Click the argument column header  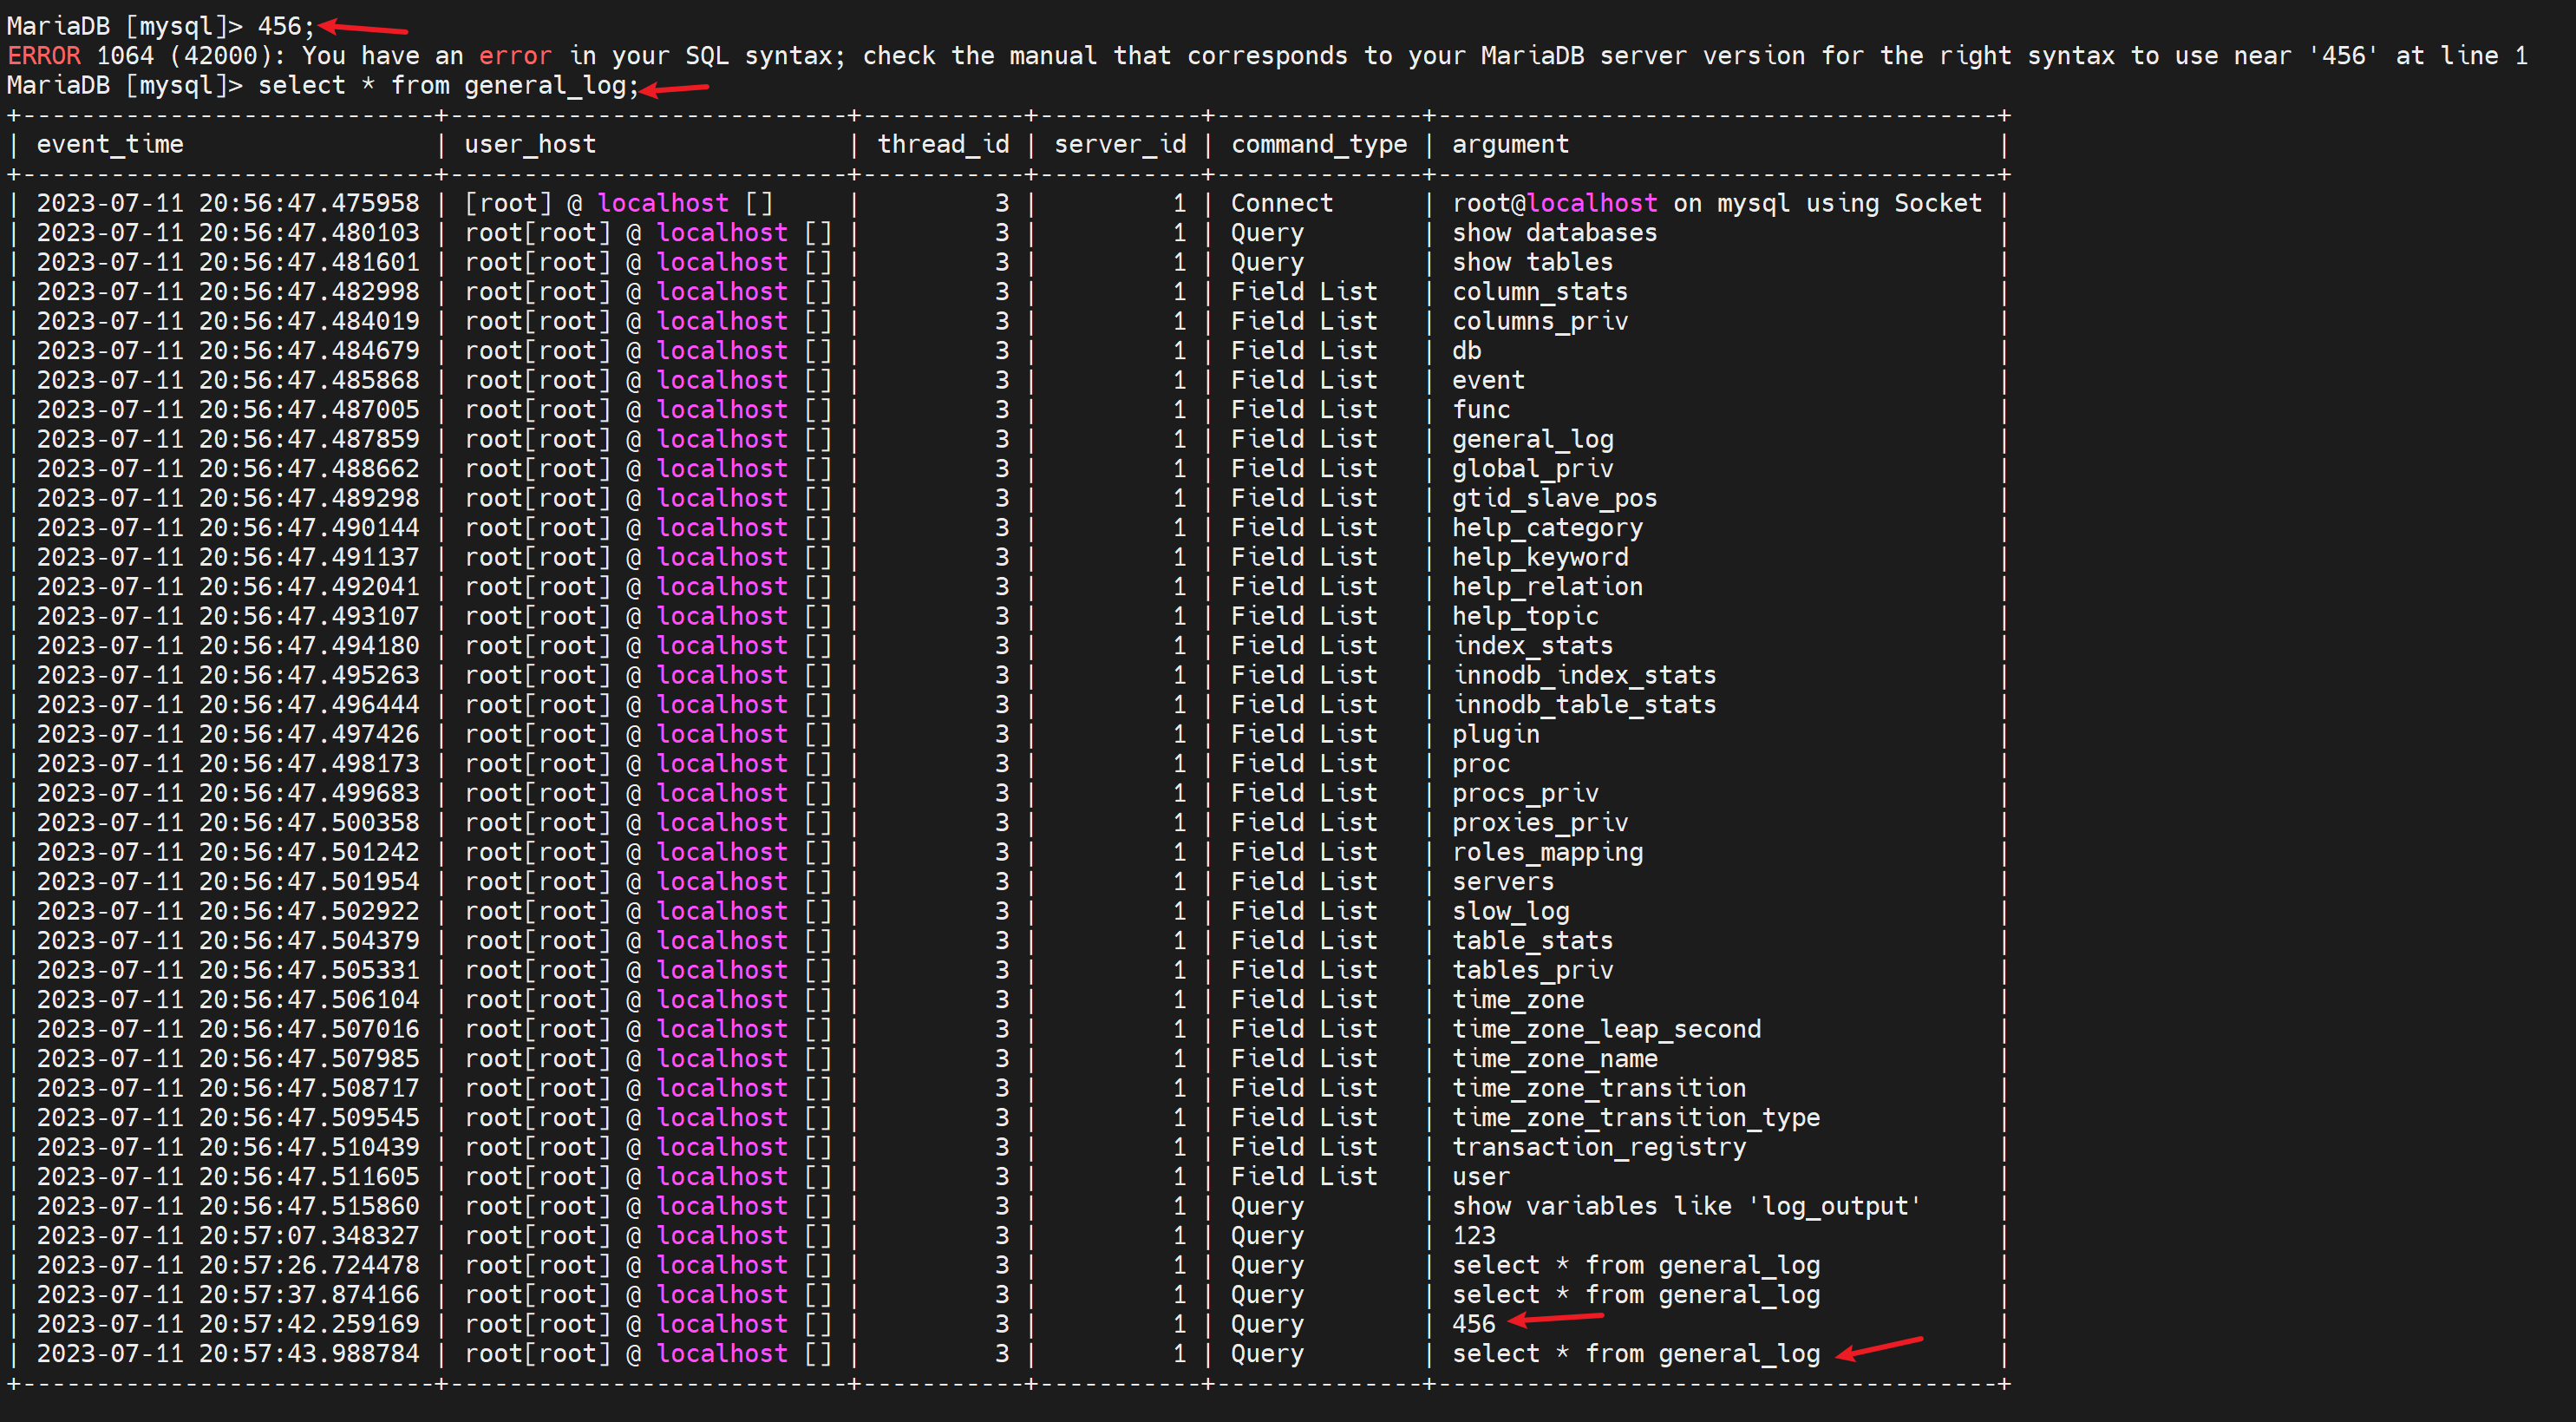click(x=1510, y=145)
